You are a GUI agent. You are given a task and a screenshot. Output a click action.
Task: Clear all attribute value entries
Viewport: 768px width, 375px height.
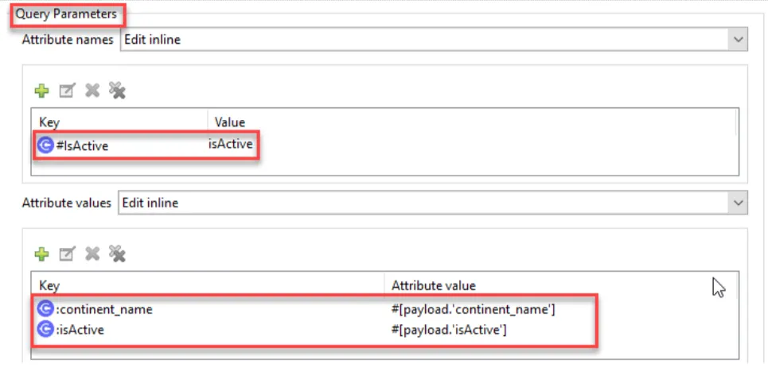pos(117,253)
